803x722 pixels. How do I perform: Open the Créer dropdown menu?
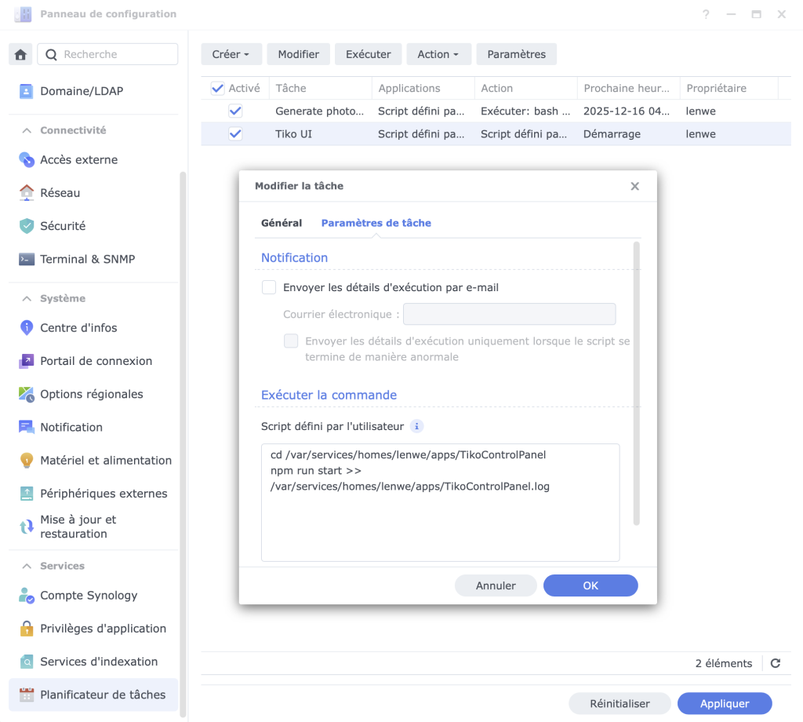231,53
